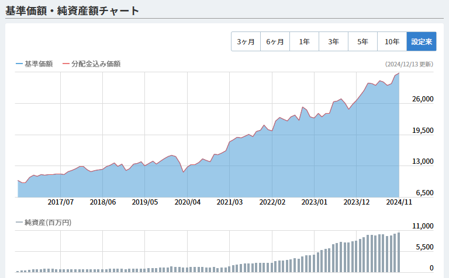Click the 2020/04 axis label
This screenshot has height=278, width=449.
[x=188, y=202]
